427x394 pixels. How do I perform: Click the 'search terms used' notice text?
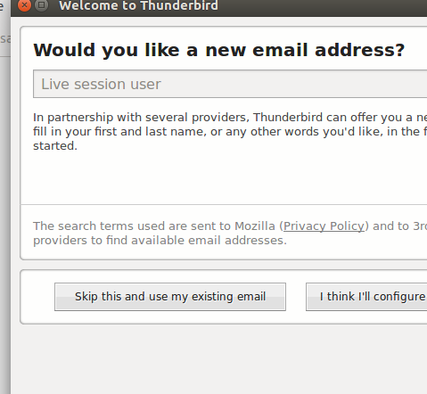coord(230,234)
